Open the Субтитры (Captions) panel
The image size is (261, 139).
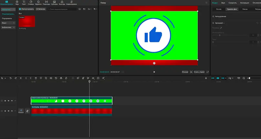[55, 3]
